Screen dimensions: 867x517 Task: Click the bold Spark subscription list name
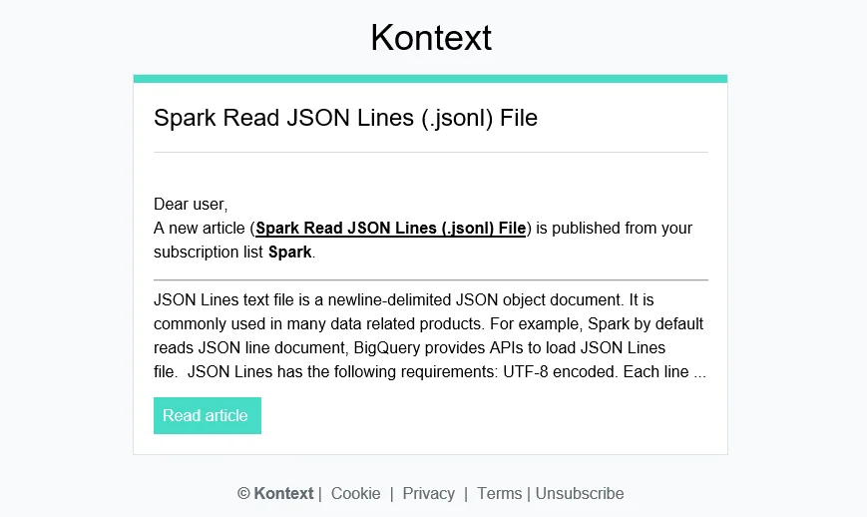[289, 253]
